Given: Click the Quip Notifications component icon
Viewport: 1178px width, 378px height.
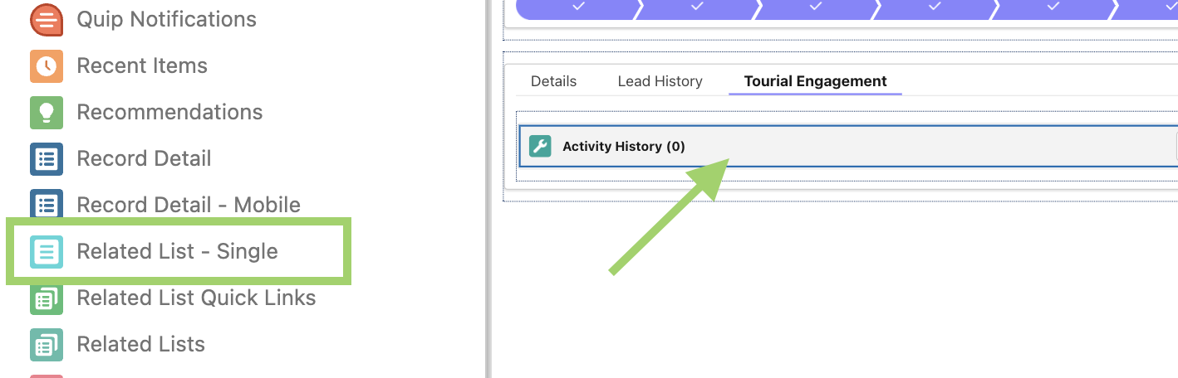Looking at the screenshot, I should click(47, 19).
